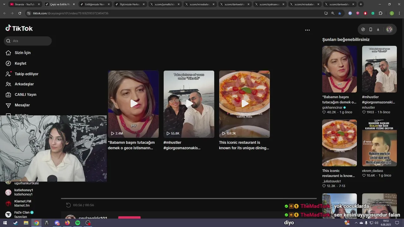Open the three-dot video options menu

[307, 30]
